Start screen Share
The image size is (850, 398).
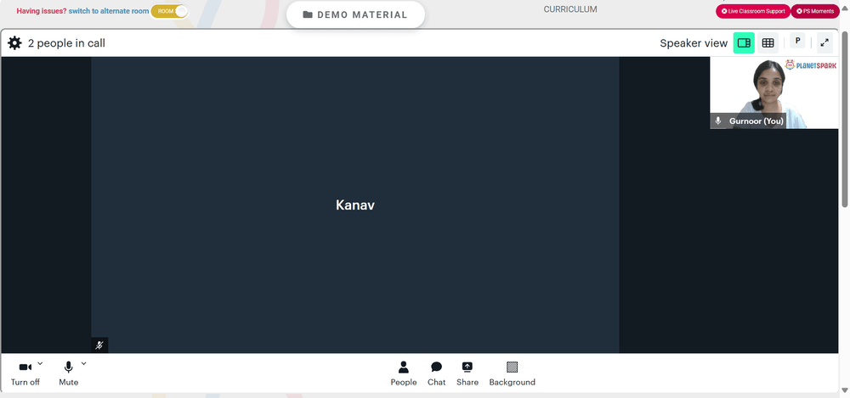[x=467, y=373]
